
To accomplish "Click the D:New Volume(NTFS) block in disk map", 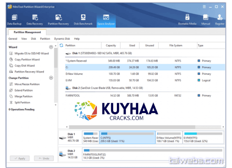I will tap(169, 137).
